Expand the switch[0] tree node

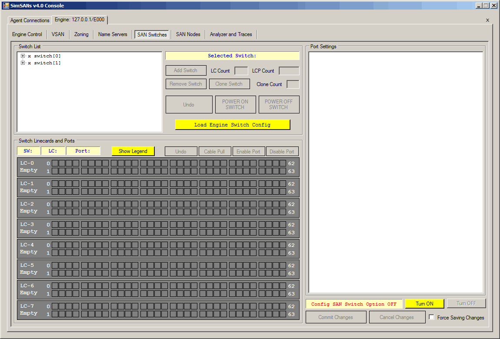(x=23, y=56)
